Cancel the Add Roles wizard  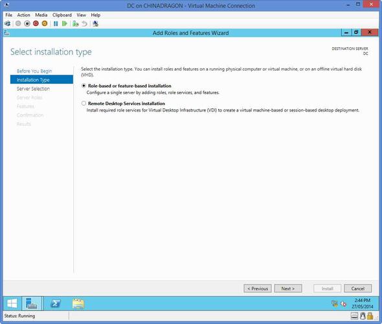click(358, 288)
